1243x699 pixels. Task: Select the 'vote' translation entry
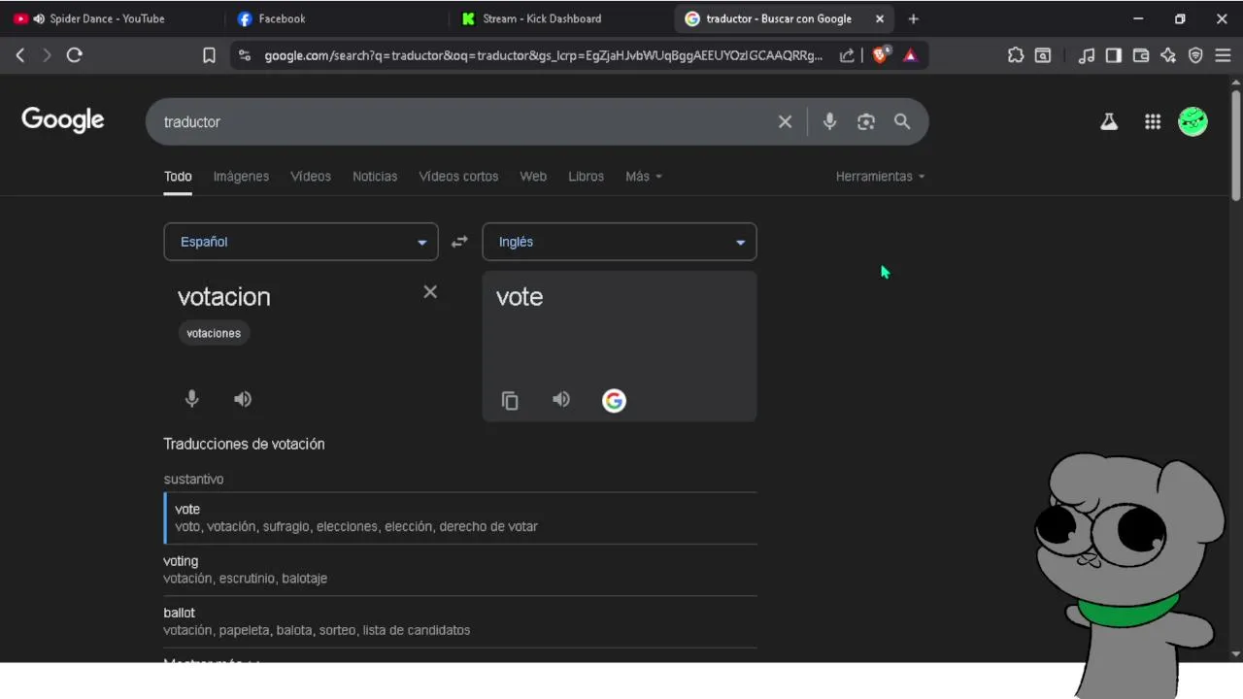460,517
